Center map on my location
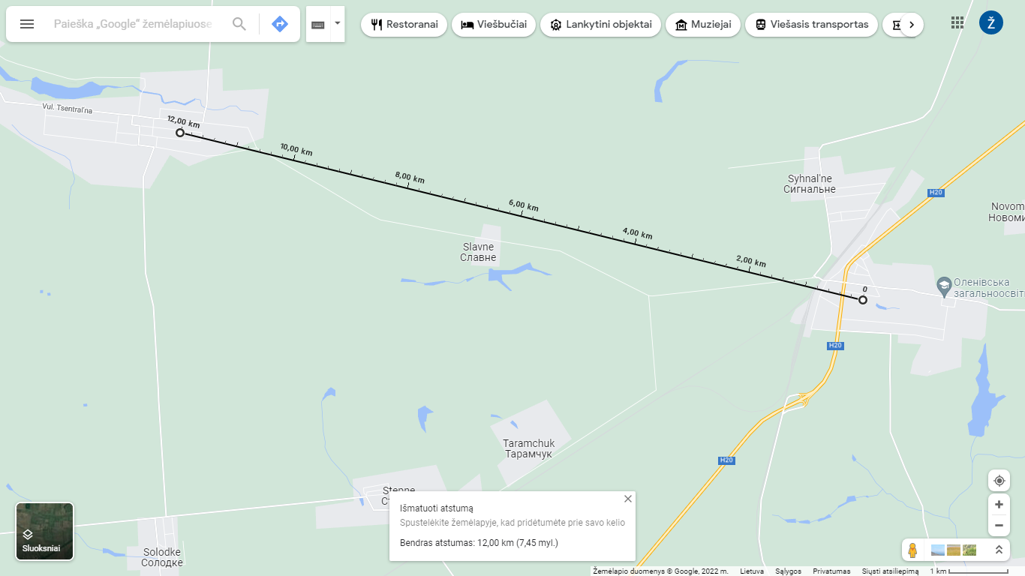 click(999, 481)
